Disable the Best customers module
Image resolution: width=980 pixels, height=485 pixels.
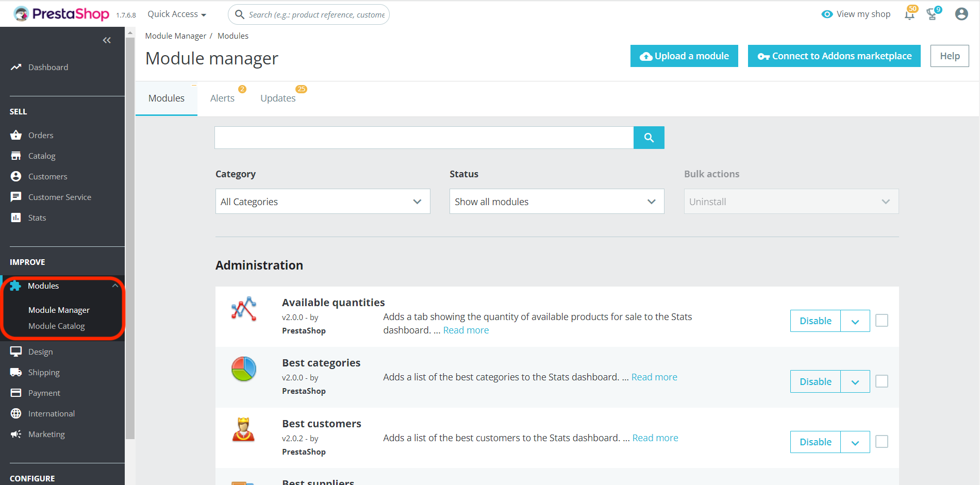[x=816, y=442]
